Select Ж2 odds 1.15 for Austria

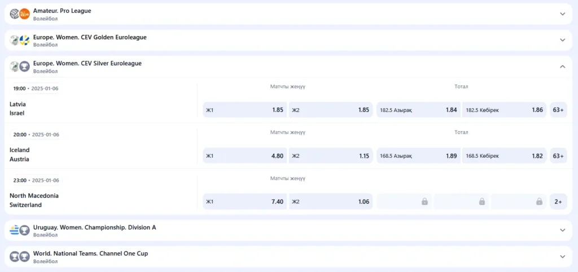pos(330,155)
